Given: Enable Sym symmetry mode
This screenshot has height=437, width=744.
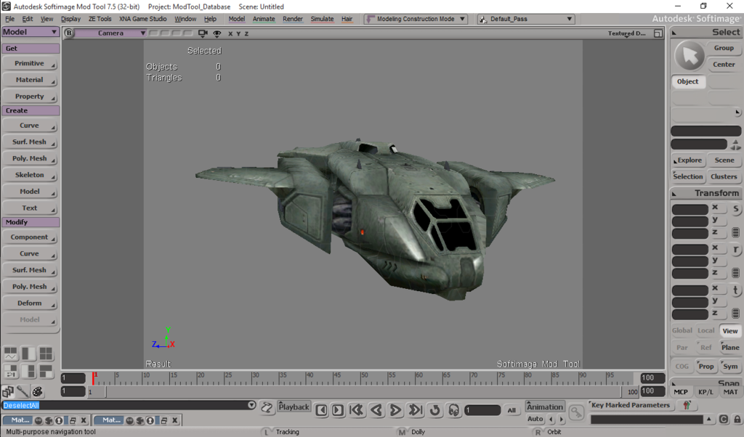Looking at the screenshot, I should click(730, 367).
